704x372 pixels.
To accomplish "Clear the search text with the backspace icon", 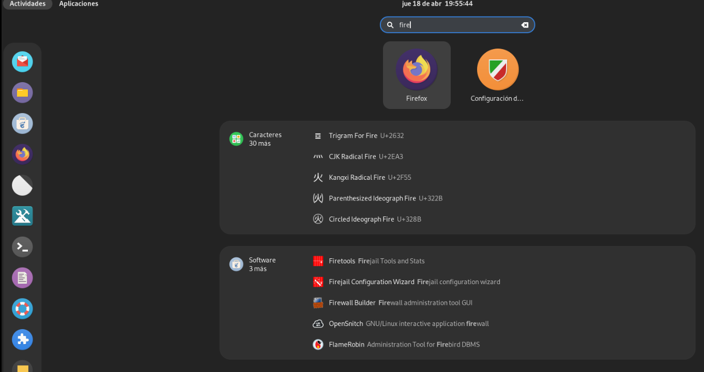I will (525, 25).
